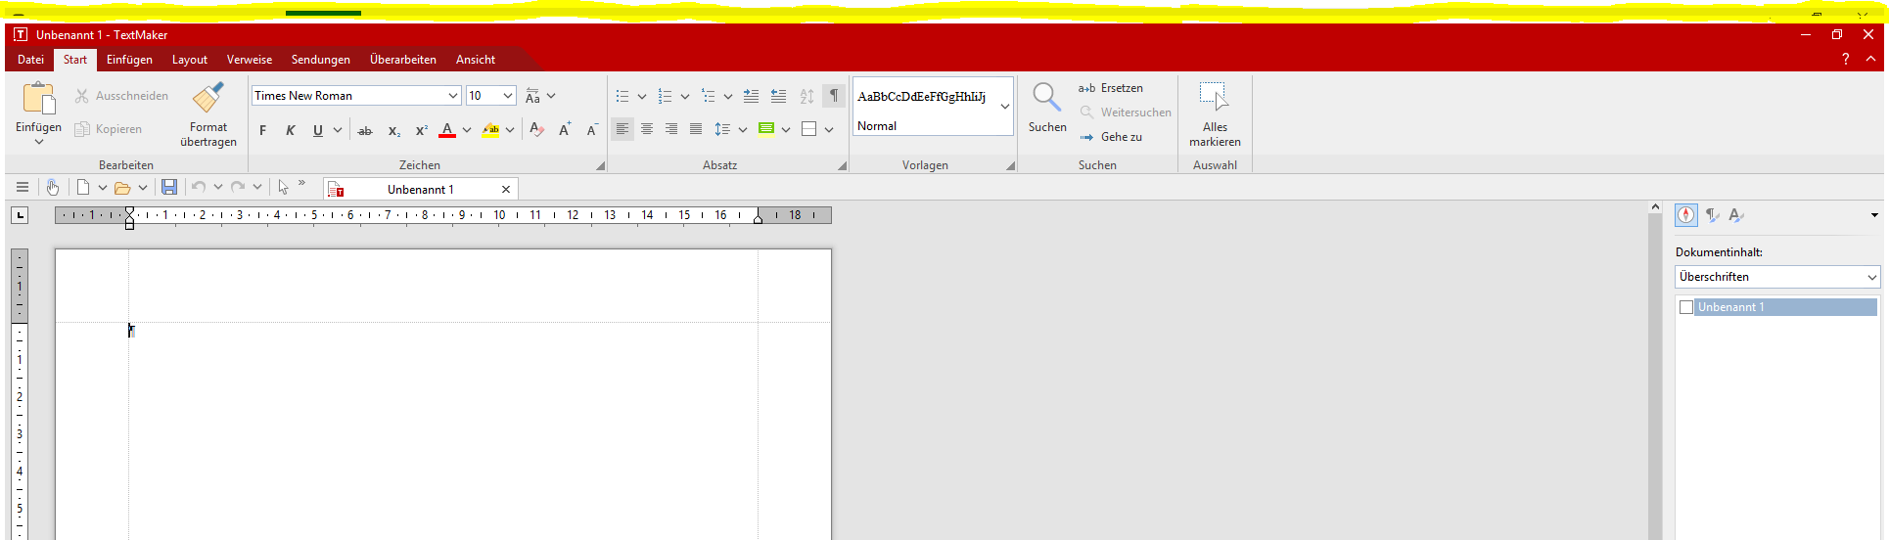
Task: Save document with the floppy disk icon
Action: (169, 187)
